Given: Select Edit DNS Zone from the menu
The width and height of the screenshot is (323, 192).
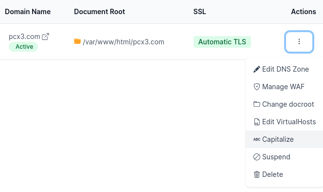Looking at the screenshot, I should click(284, 69).
